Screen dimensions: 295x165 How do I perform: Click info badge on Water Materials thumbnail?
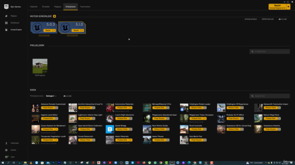point(113,143)
